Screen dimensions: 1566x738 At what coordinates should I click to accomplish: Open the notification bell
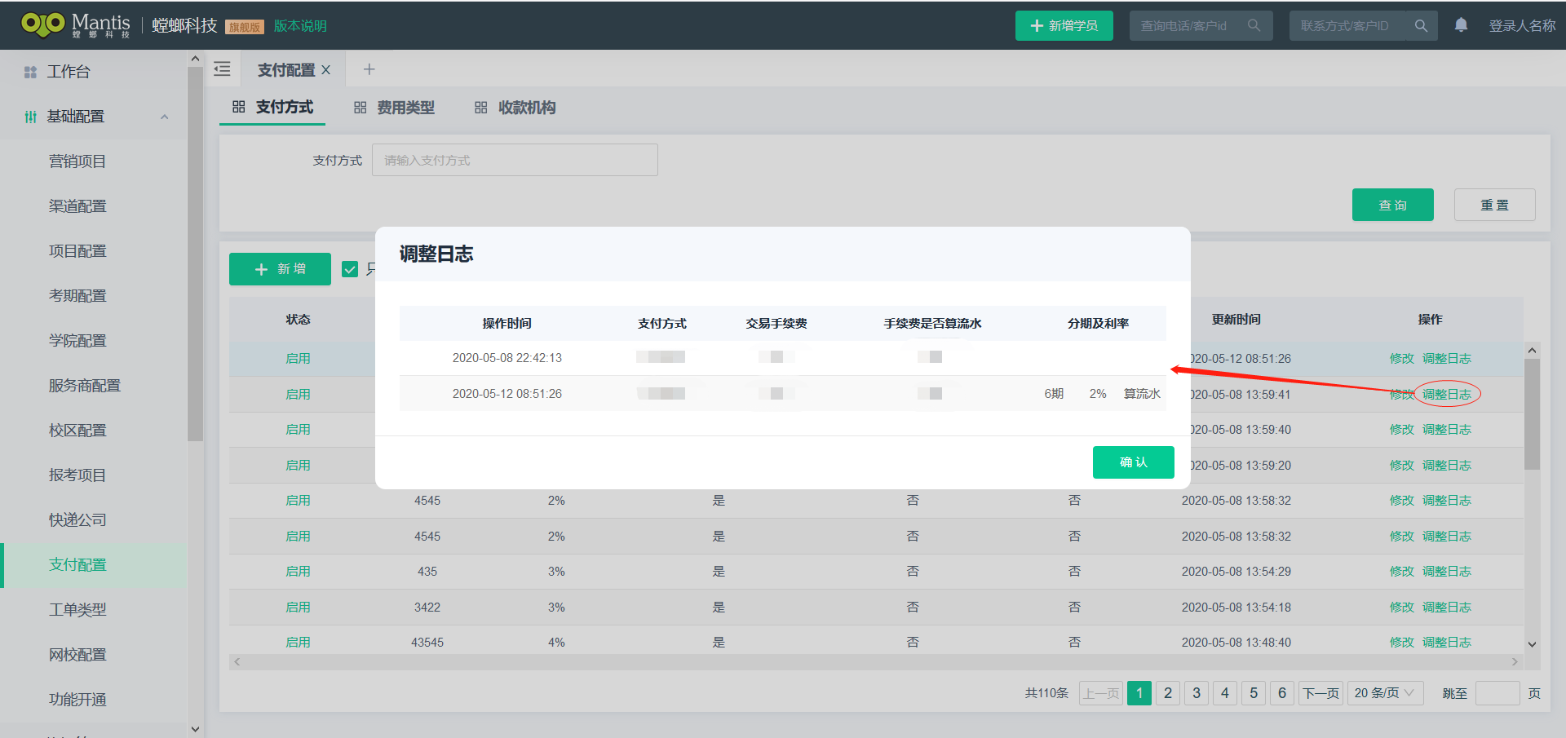click(1461, 25)
